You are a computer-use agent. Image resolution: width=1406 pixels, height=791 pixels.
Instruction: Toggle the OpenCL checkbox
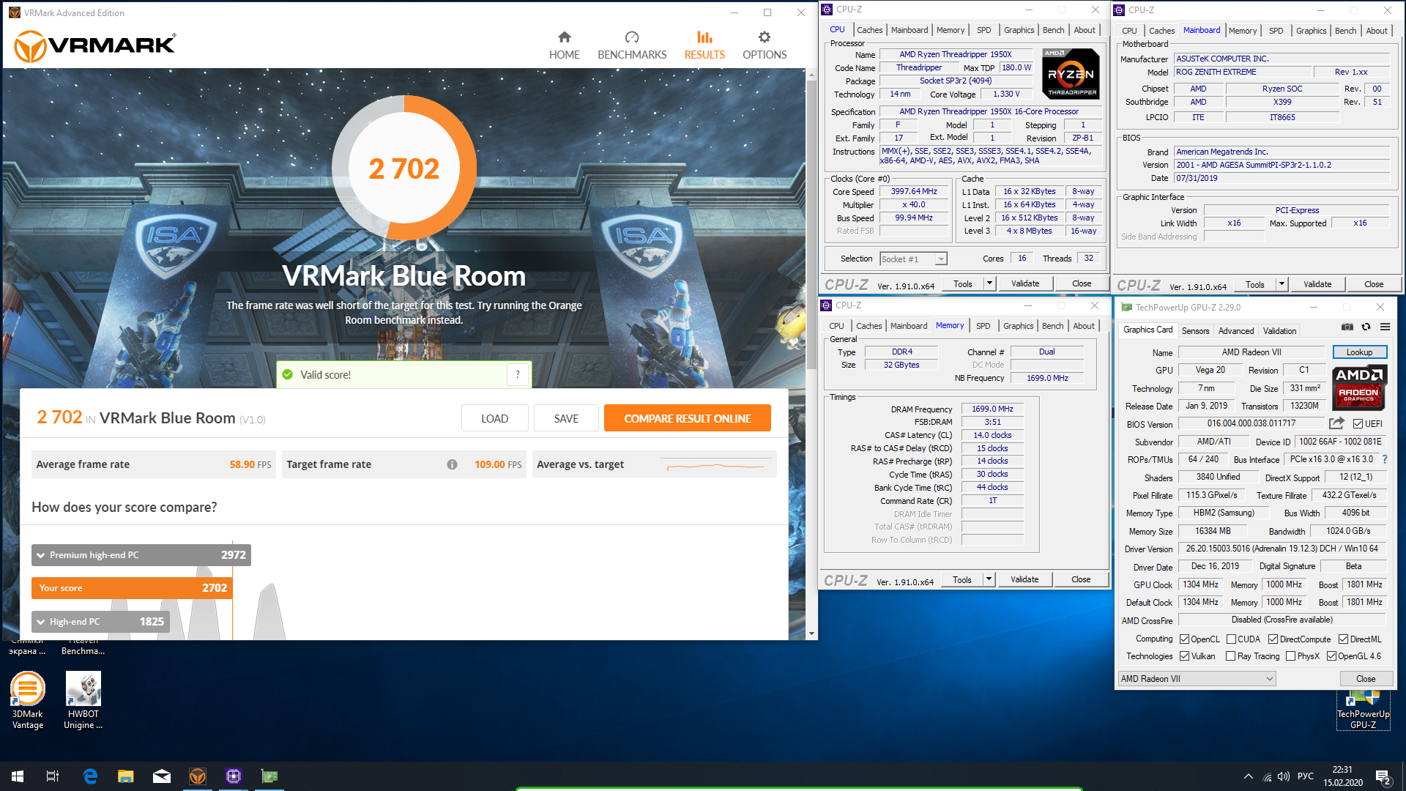[1184, 639]
